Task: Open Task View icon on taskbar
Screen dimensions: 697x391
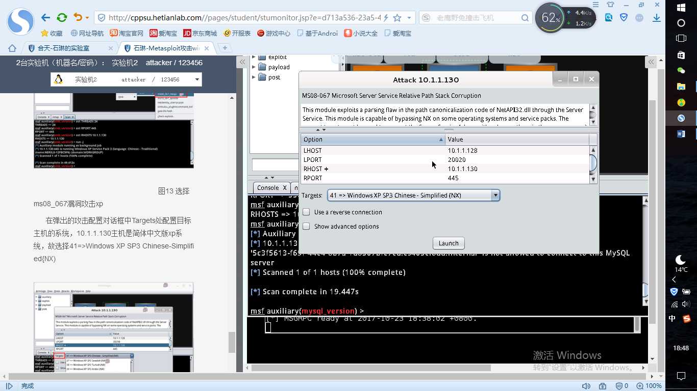Action: (681, 38)
